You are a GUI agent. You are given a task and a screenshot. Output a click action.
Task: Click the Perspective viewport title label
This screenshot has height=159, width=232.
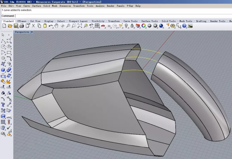(x=22, y=32)
